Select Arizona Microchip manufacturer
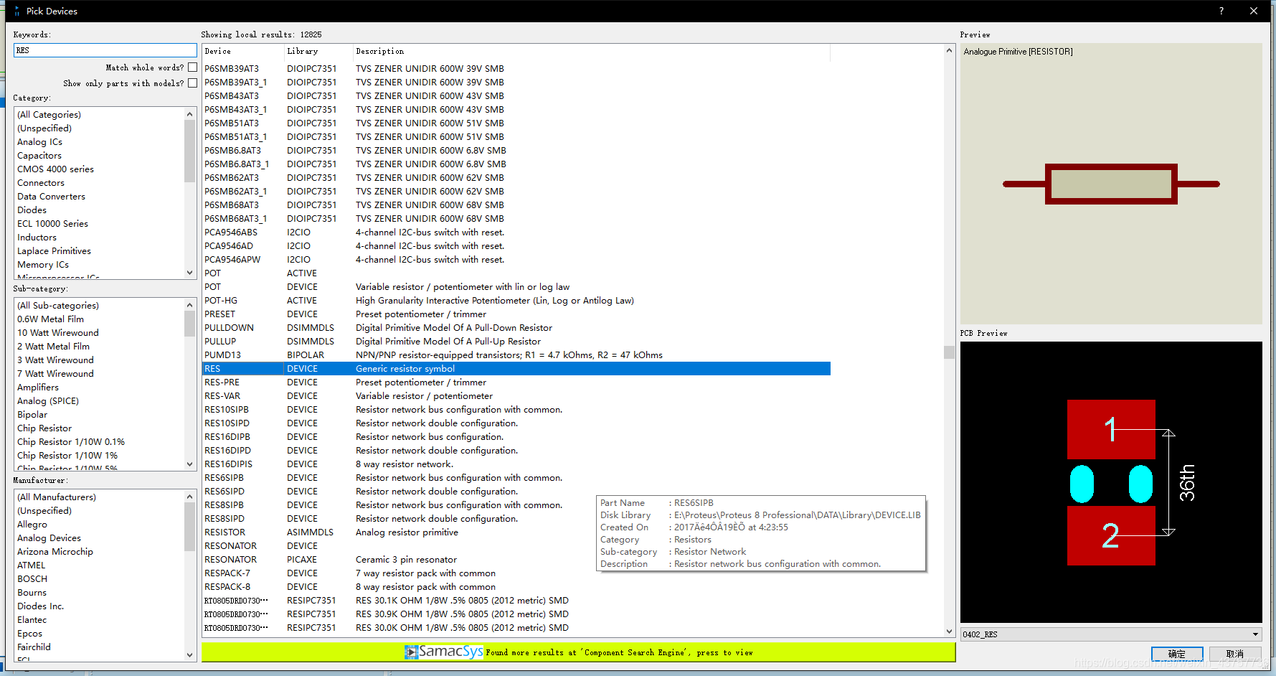 coord(55,551)
